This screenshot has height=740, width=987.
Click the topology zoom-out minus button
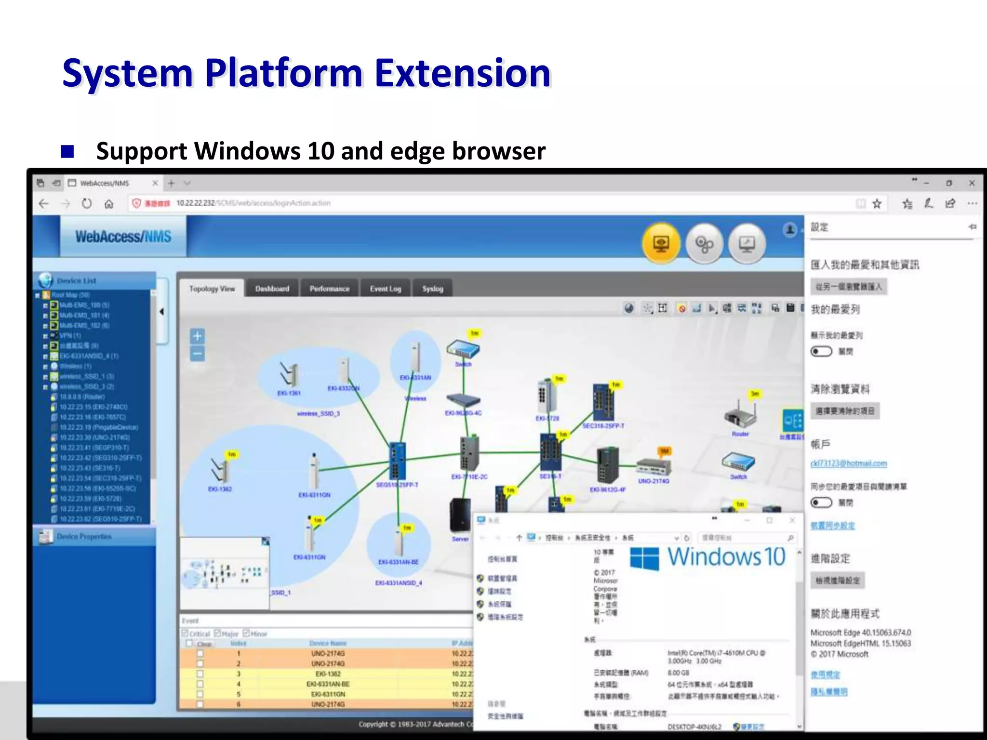point(197,354)
